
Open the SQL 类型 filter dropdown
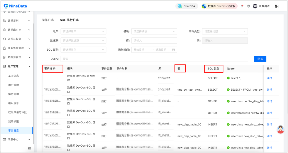[x=83, y=50]
